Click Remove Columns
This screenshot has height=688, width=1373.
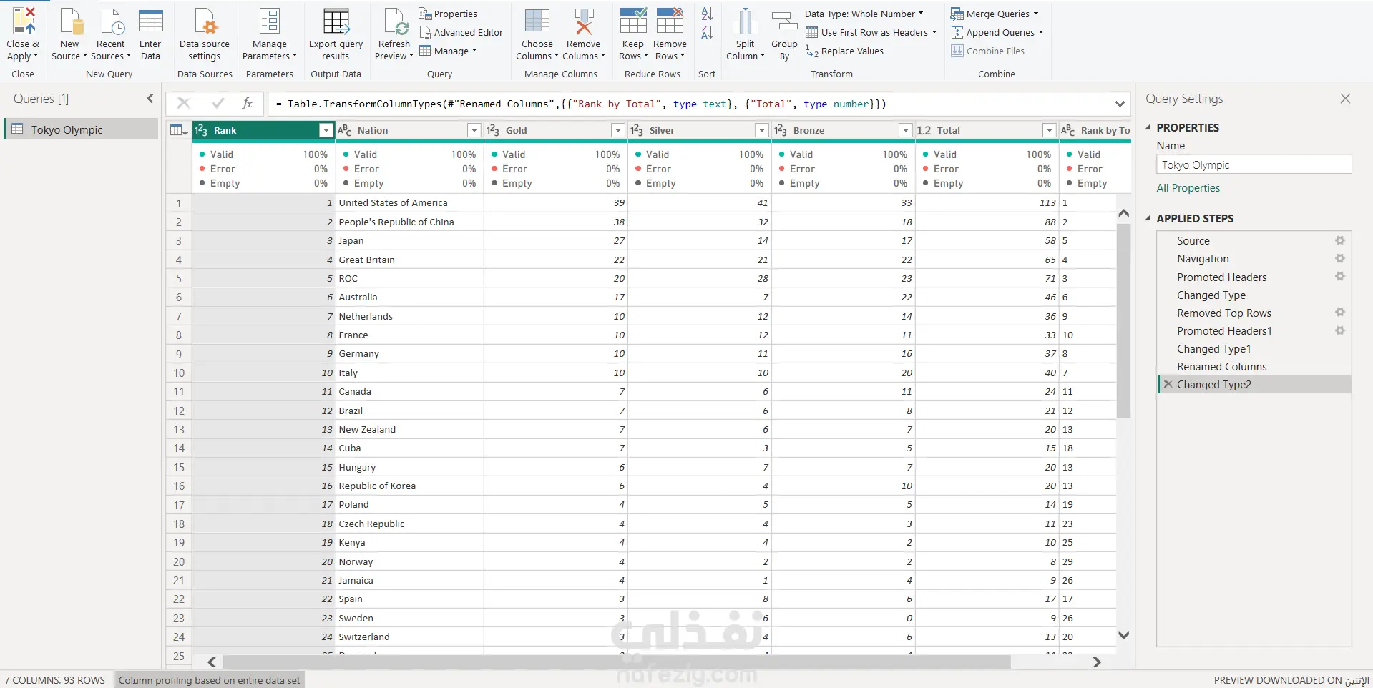(x=583, y=34)
